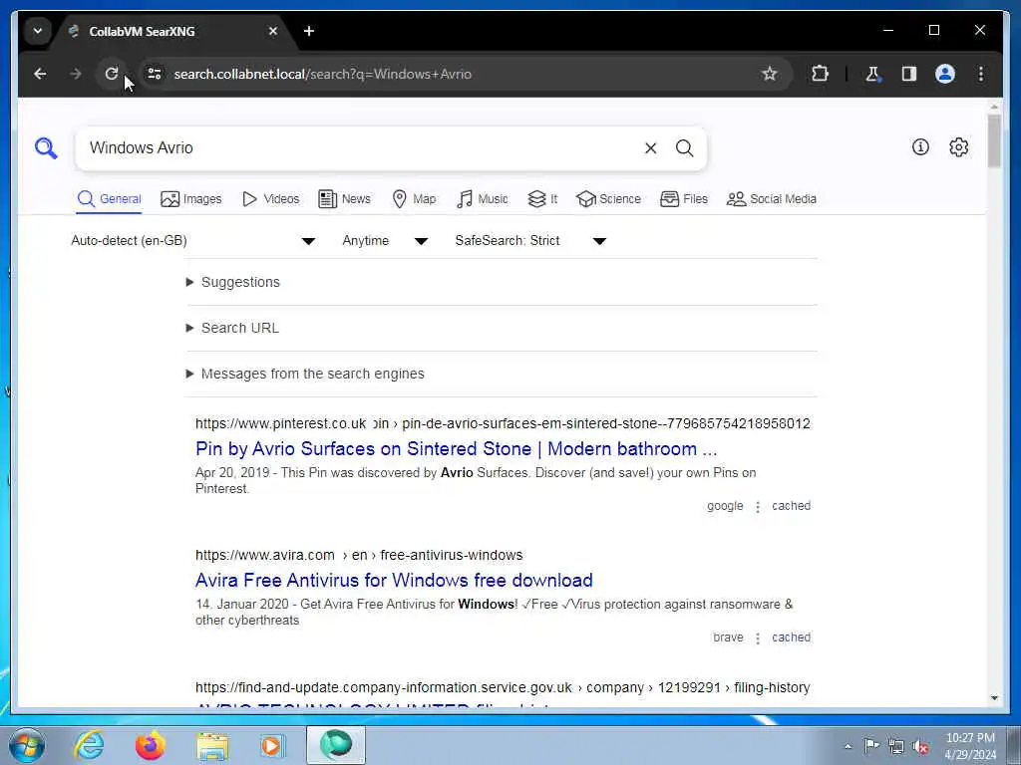Open Windows Media Player from taskbar
This screenshot has width=1021, height=765.
tap(272, 745)
